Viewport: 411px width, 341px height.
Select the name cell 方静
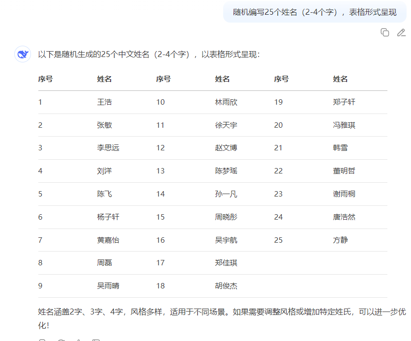[340, 240]
